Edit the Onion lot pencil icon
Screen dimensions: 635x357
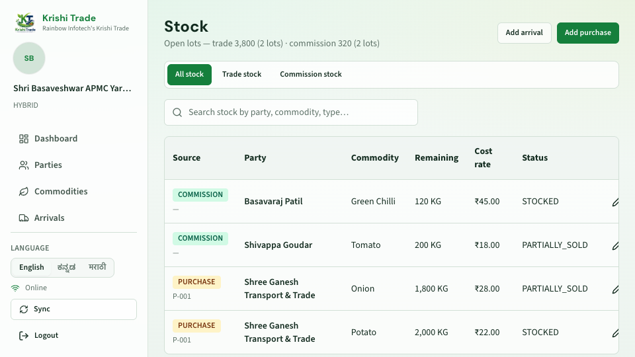[x=615, y=289]
